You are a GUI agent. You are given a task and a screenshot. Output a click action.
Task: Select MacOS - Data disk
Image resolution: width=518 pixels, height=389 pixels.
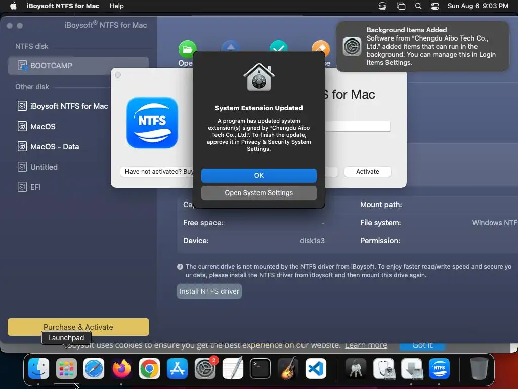click(x=48, y=146)
